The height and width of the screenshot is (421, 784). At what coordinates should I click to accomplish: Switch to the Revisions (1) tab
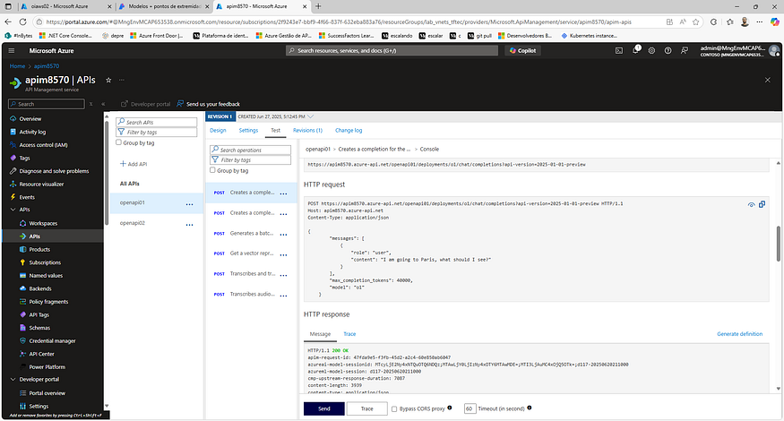click(307, 131)
